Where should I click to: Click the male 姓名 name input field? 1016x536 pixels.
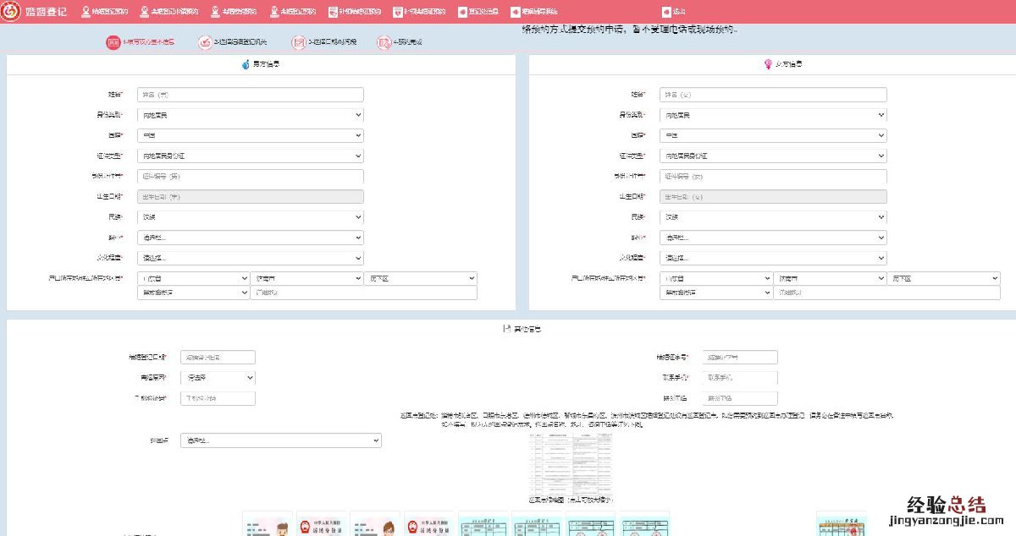(x=250, y=95)
